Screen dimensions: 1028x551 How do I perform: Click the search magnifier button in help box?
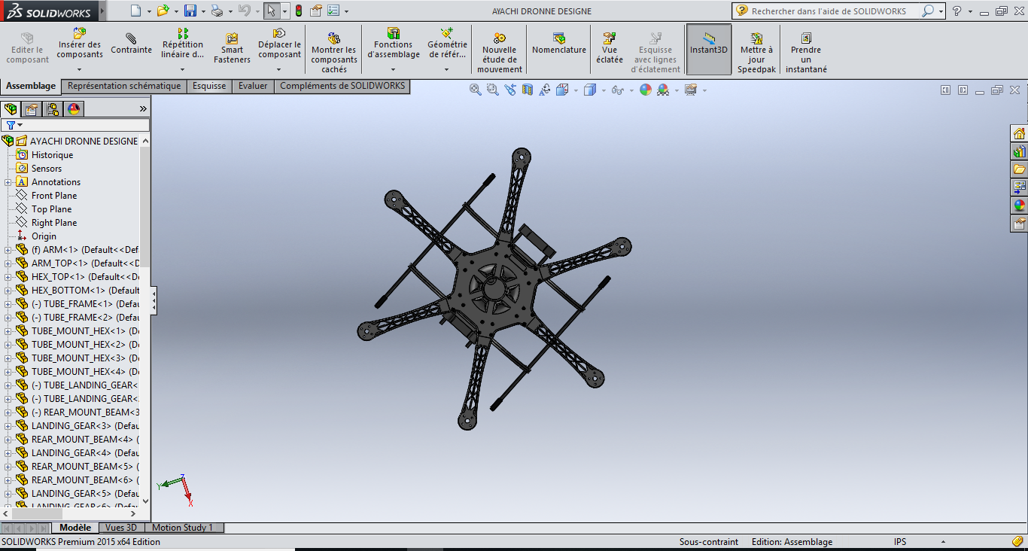click(x=929, y=11)
